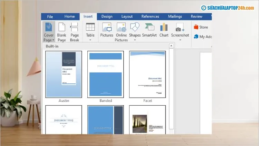The width and height of the screenshot is (259, 146).
Task: Open the Store add-ins
Action: coord(201,27)
